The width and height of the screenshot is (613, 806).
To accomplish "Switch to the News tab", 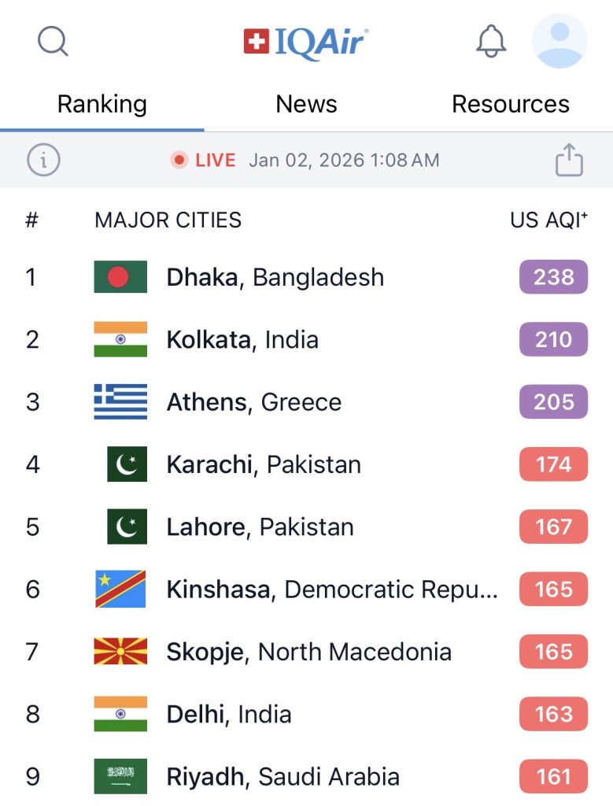I will (x=306, y=104).
